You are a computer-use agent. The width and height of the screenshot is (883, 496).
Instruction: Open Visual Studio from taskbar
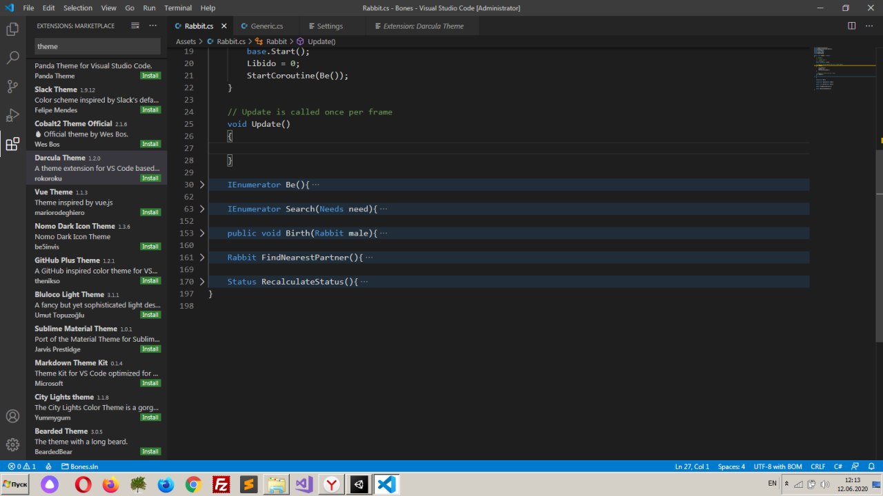tap(304, 484)
